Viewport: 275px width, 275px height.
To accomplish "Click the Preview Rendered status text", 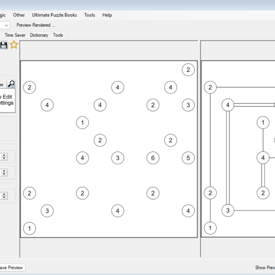I will [36, 25].
